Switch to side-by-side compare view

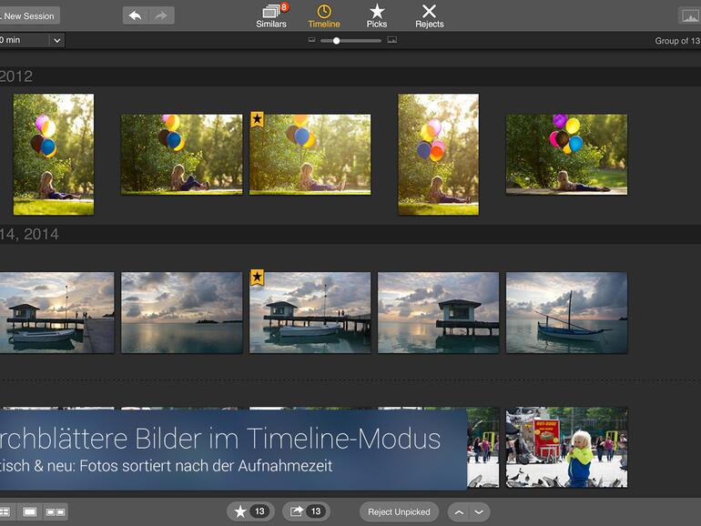coord(56,512)
